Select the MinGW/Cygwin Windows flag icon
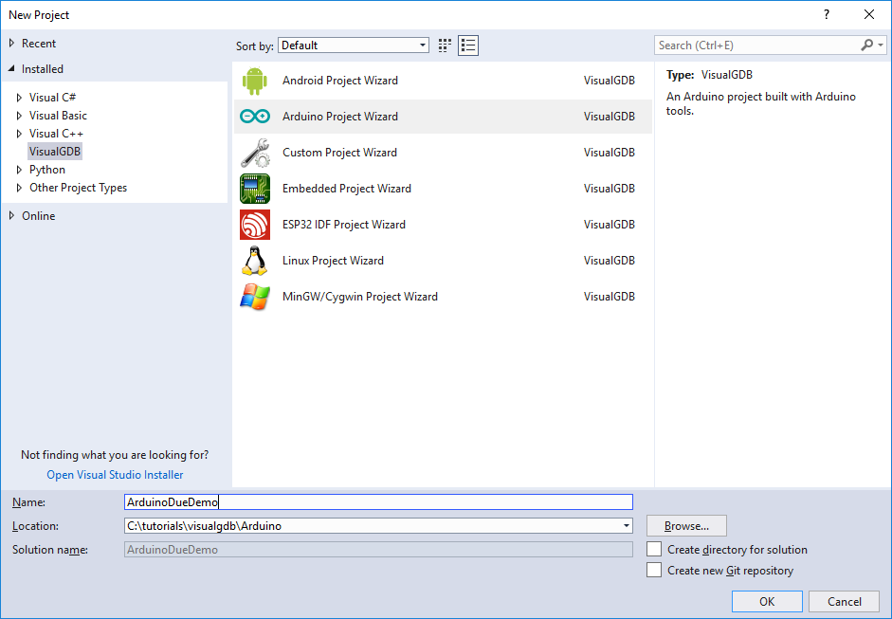The height and width of the screenshot is (619, 892). pyautogui.click(x=254, y=297)
